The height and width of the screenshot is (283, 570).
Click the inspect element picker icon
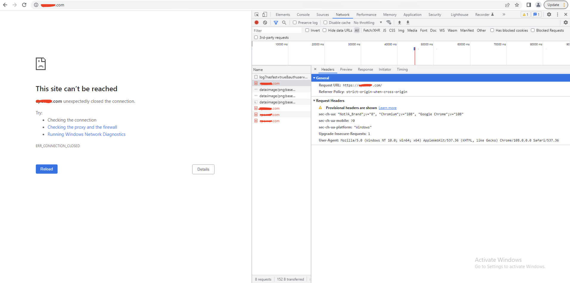(x=257, y=14)
